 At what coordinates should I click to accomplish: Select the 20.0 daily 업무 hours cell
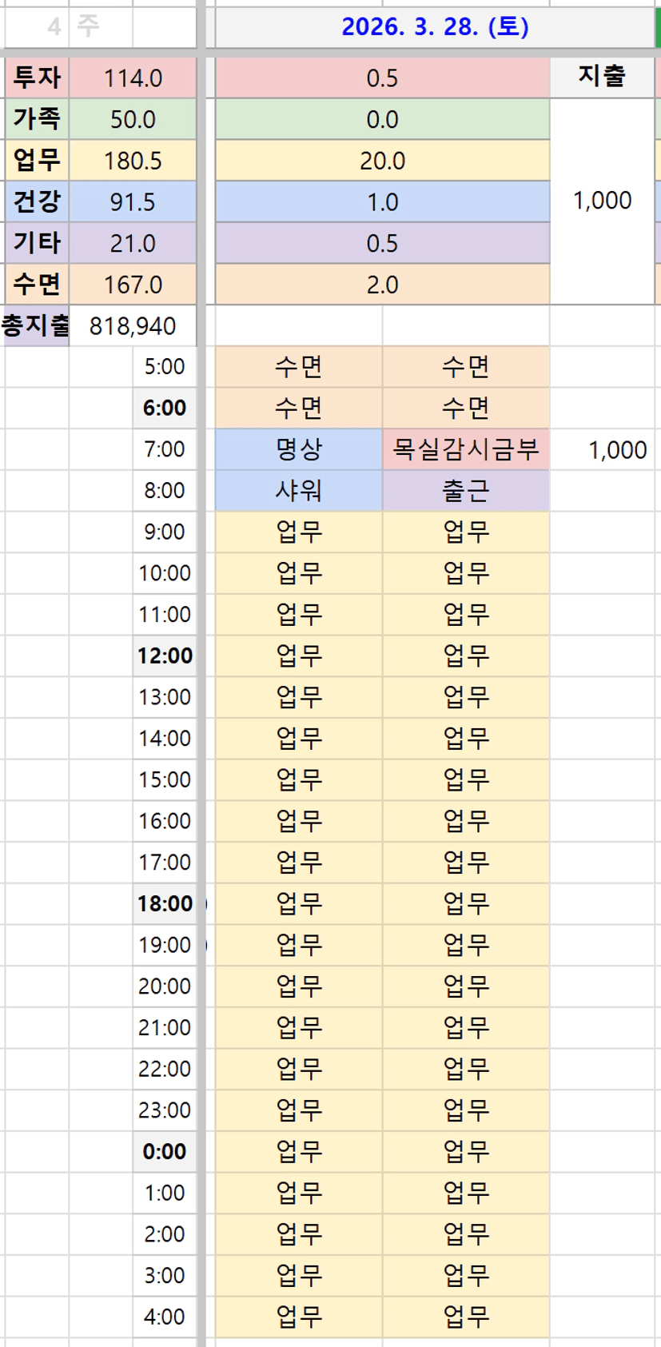[x=382, y=161]
